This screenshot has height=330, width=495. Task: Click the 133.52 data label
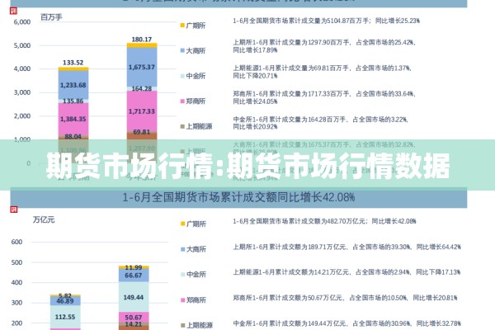tap(73, 63)
